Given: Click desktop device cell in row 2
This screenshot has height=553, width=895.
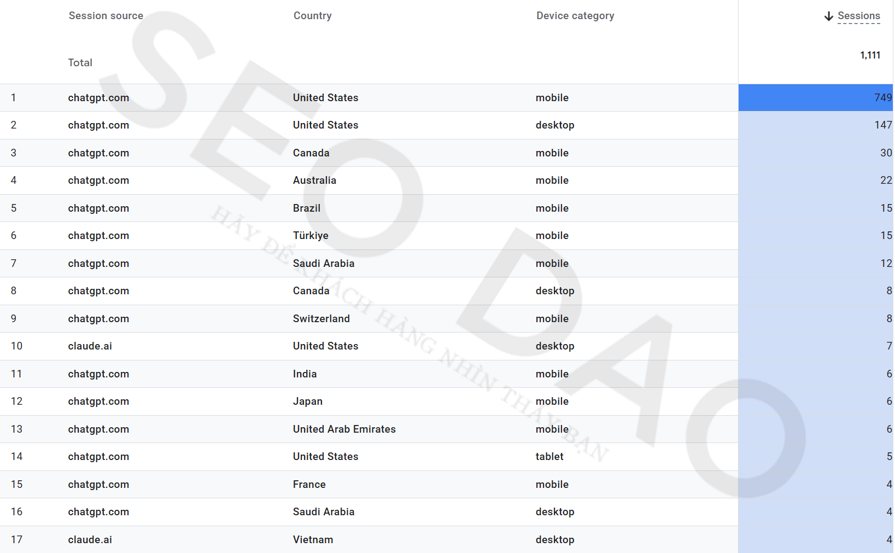Looking at the screenshot, I should [555, 125].
